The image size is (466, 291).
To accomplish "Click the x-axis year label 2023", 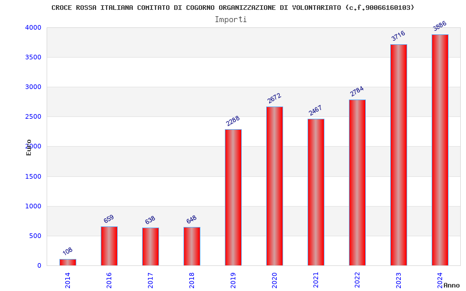I will point(398,281).
